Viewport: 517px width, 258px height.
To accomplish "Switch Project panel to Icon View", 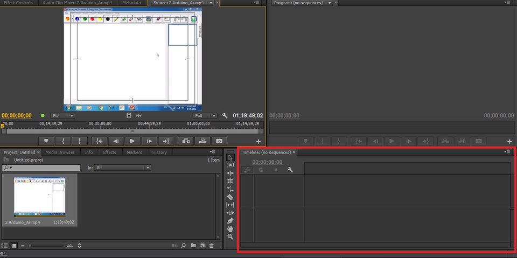I will pos(14,246).
